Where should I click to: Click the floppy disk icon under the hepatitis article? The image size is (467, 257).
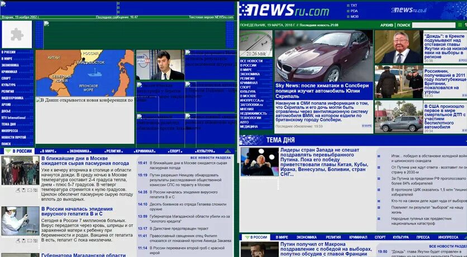[24, 241]
